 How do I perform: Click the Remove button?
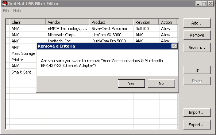[197, 35]
